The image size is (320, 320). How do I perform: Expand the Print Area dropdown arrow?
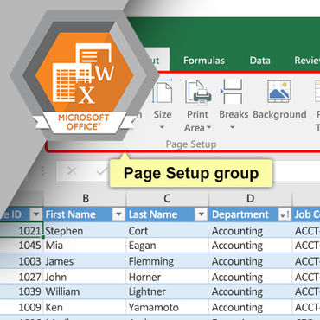pyautogui.click(x=208, y=127)
